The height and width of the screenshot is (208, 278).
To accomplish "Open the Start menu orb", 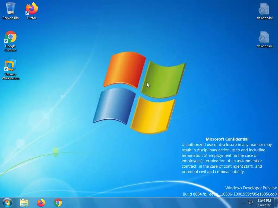I will click(7, 203).
